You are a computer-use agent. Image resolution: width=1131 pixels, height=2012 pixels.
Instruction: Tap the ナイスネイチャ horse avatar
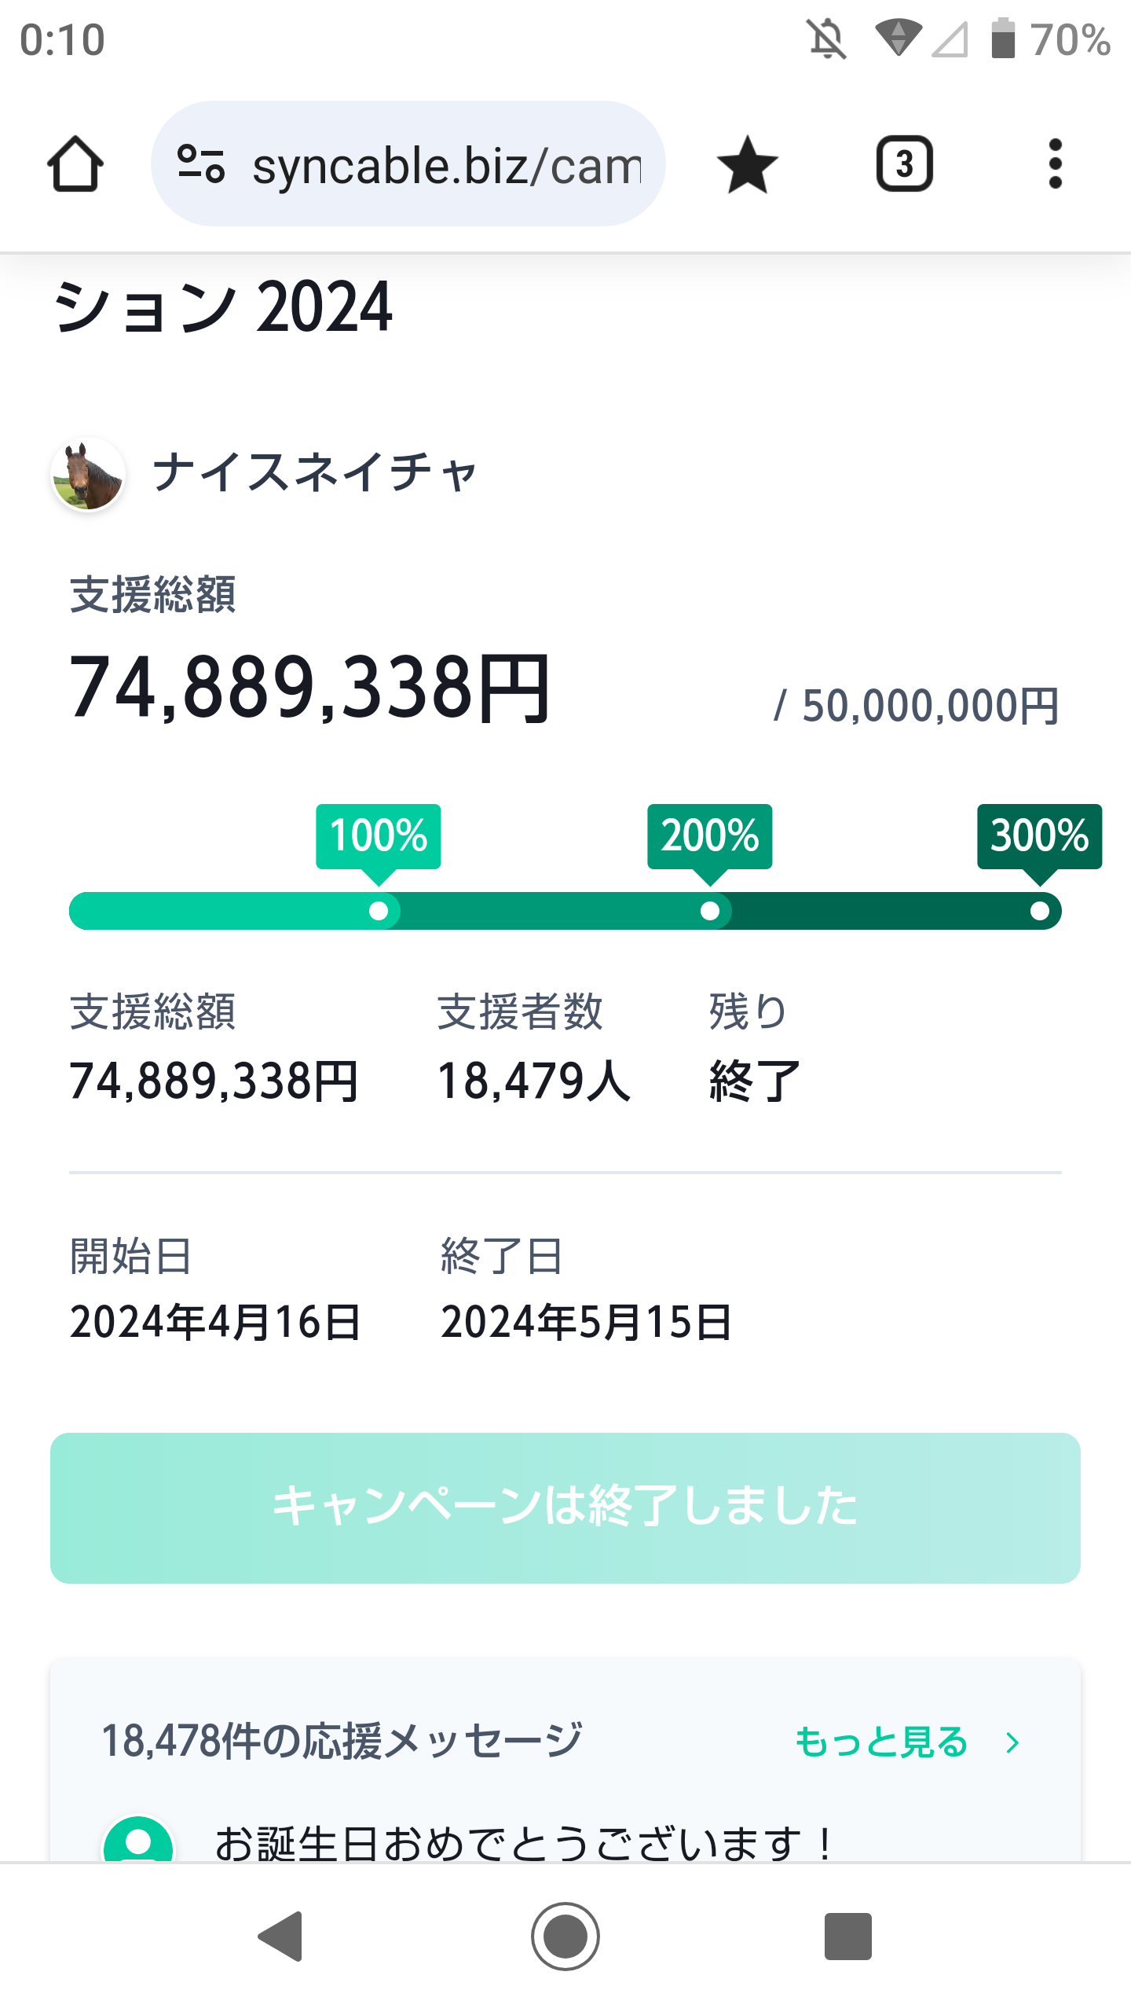[x=88, y=474]
